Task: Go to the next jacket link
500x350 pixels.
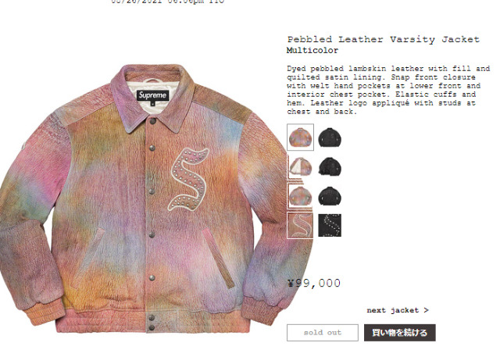Action: (x=398, y=310)
